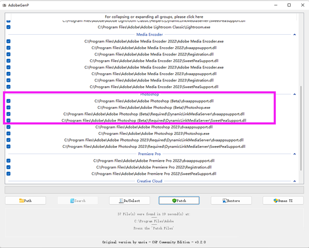Click the shield icon on Patch button
Viewport: 309px width, 248px height.
174,201
